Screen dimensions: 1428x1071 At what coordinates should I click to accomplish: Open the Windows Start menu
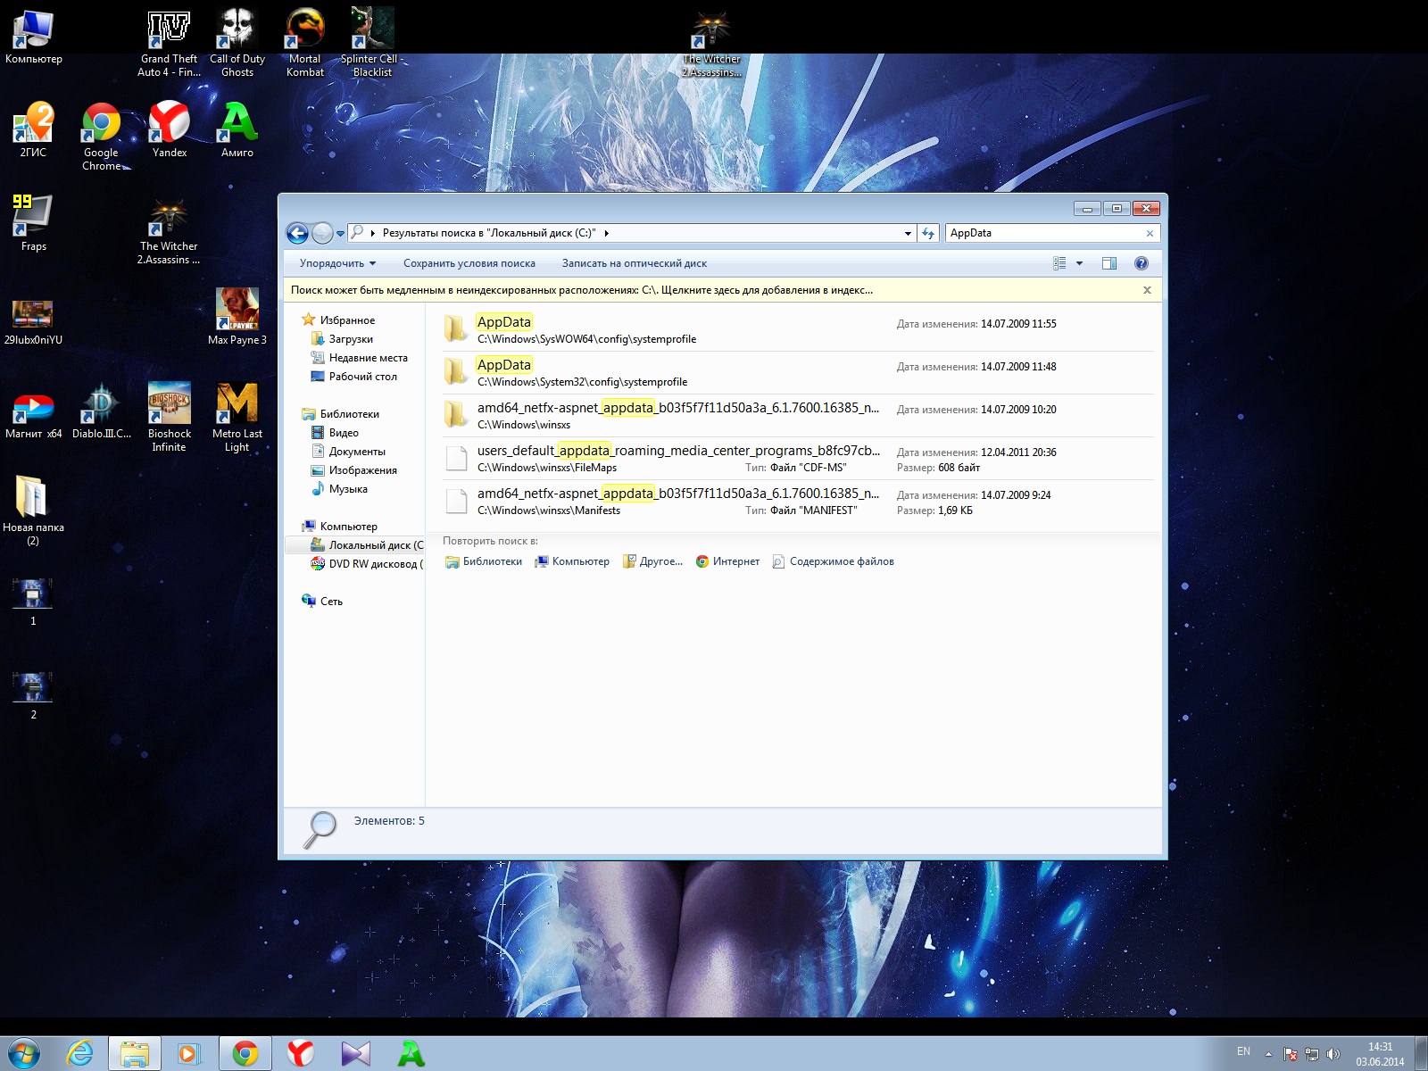(24, 1054)
